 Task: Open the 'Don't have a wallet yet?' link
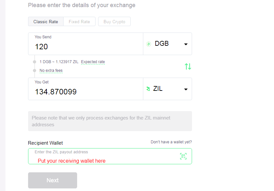click(171, 142)
